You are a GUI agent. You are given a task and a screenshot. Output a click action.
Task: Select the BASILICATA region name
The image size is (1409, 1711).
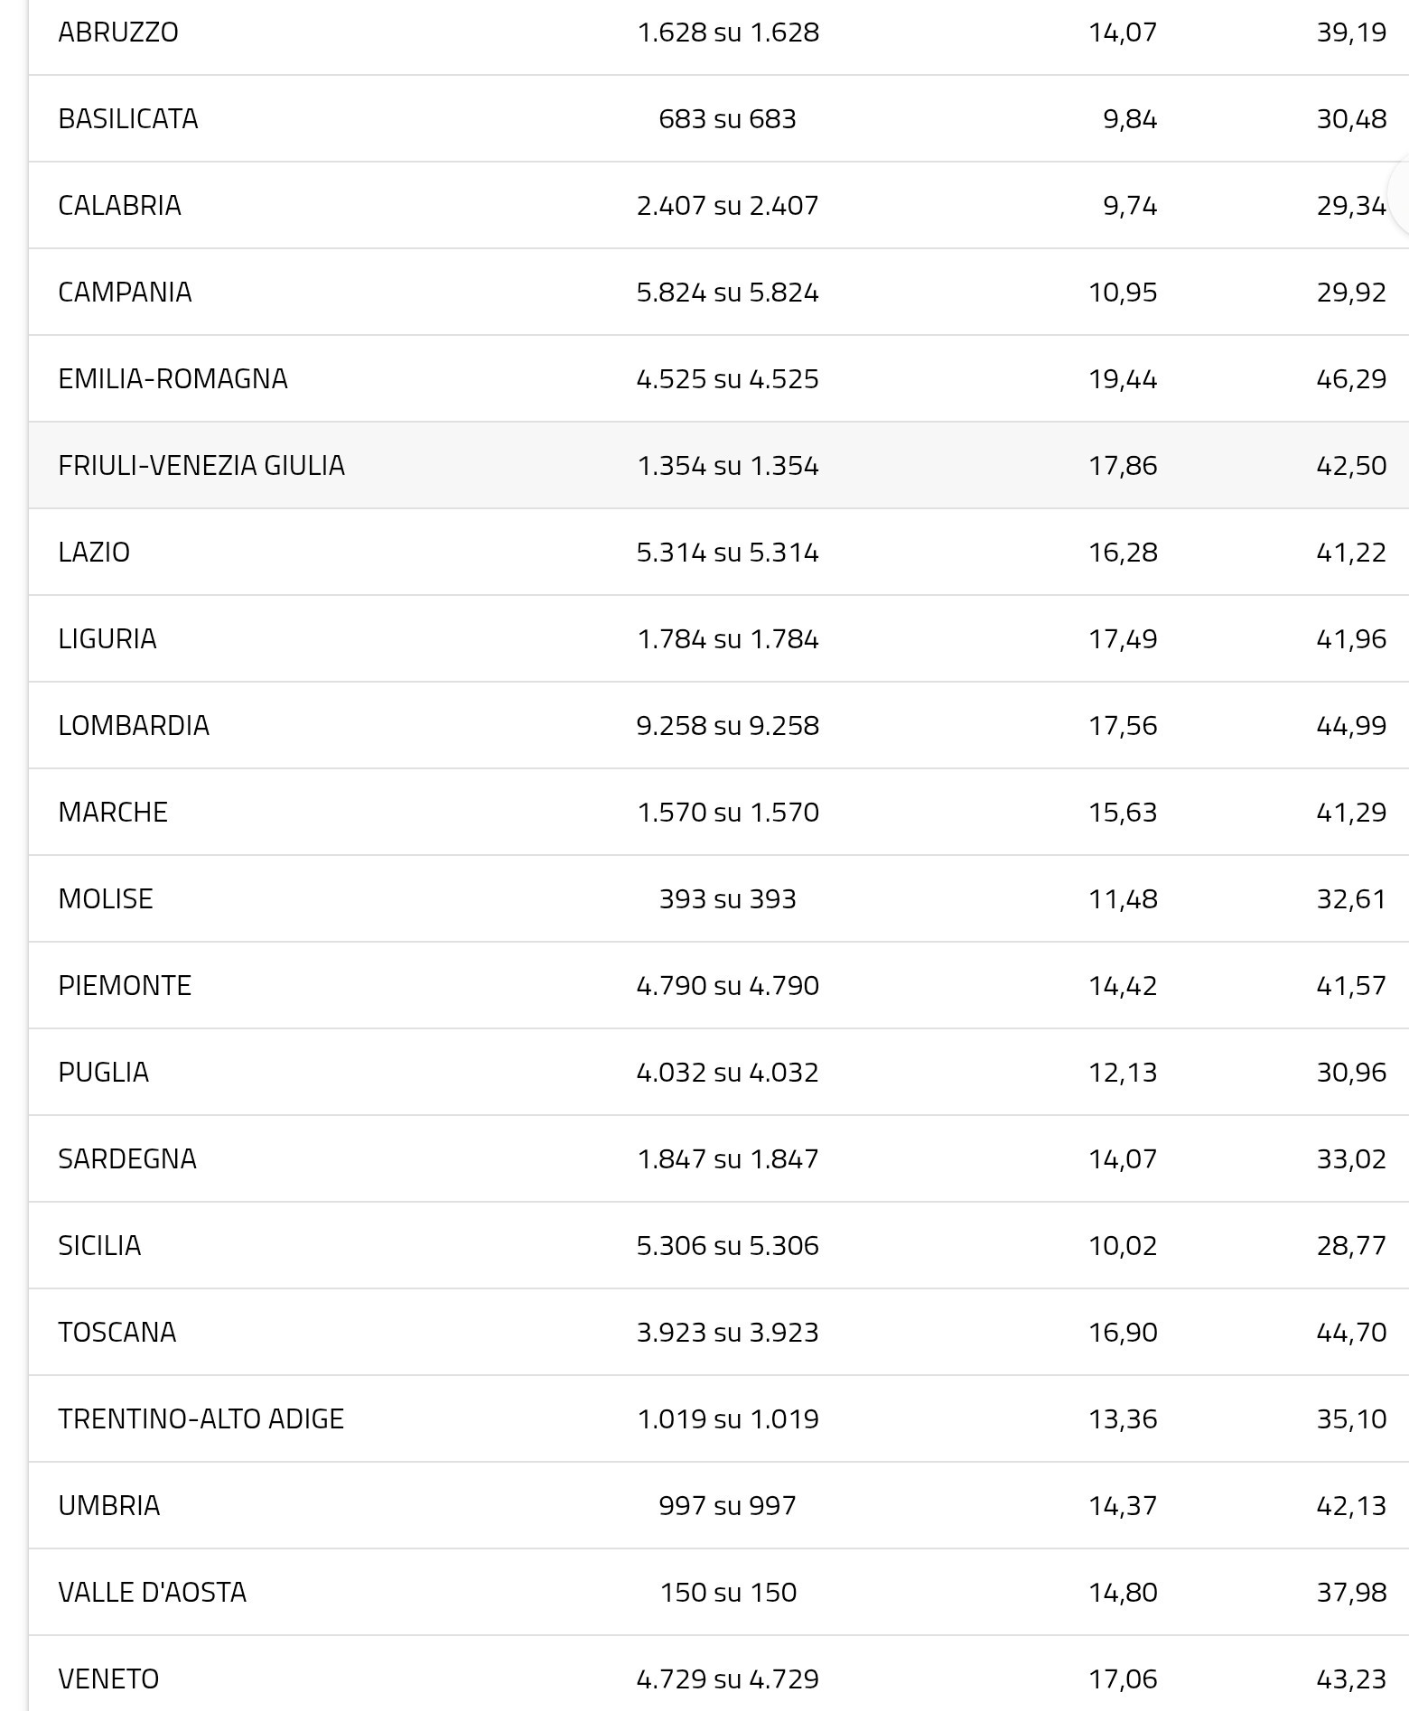click(127, 119)
